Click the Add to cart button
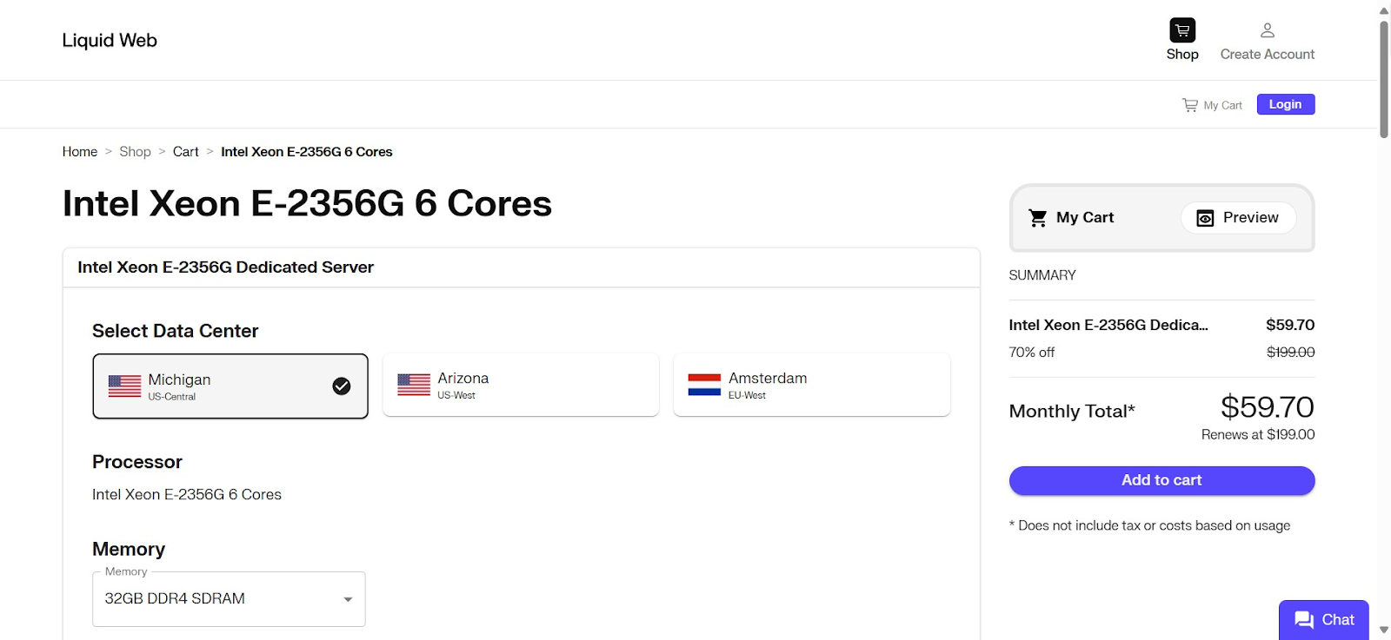This screenshot has height=640, width=1391. tap(1161, 480)
